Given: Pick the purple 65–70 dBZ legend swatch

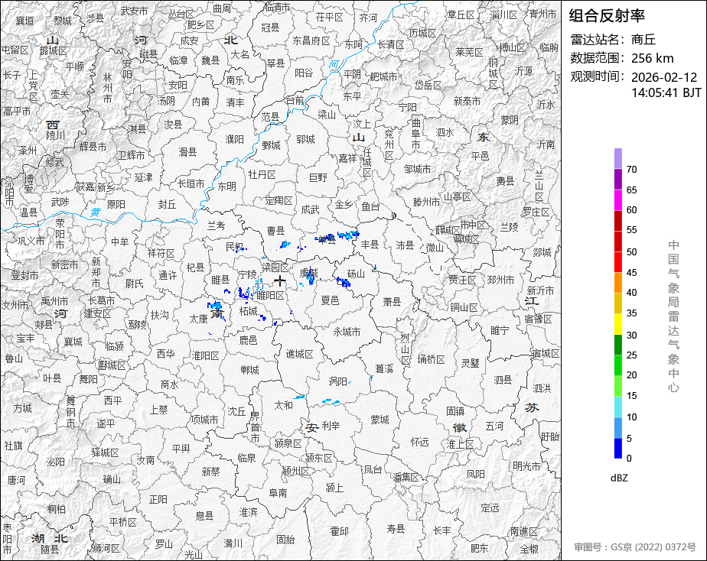Looking at the screenshot, I should [617, 179].
